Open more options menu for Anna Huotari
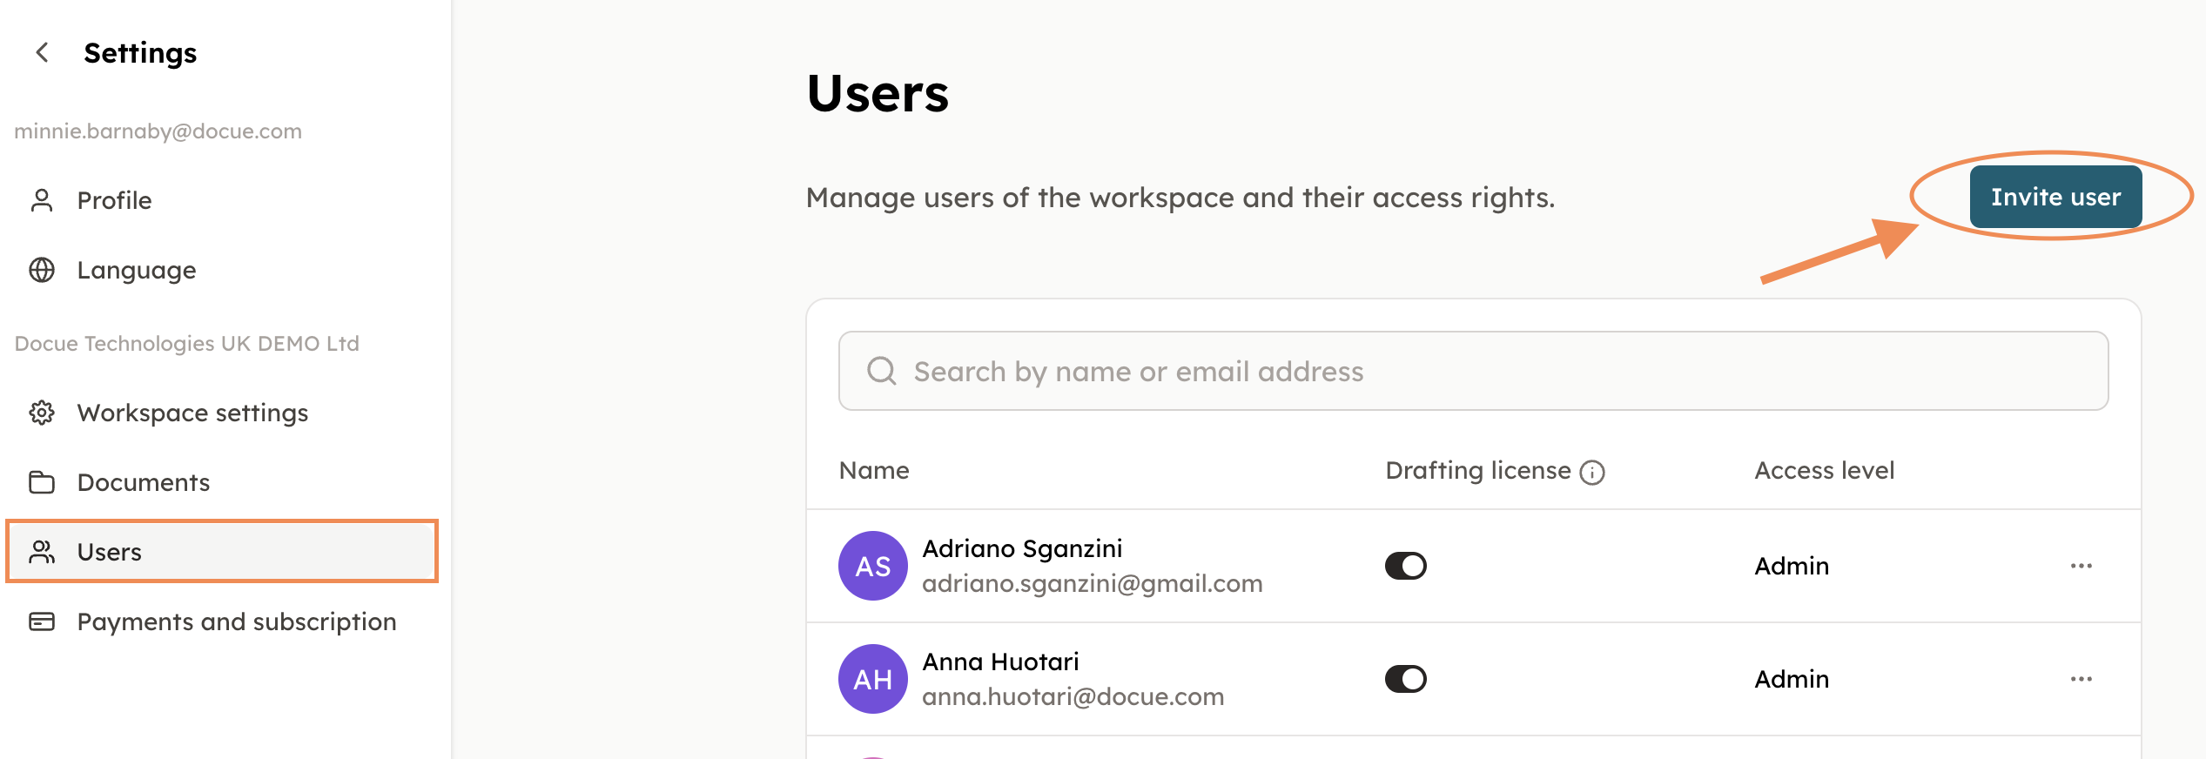The image size is (2206, 759). tap(2081, 679)
